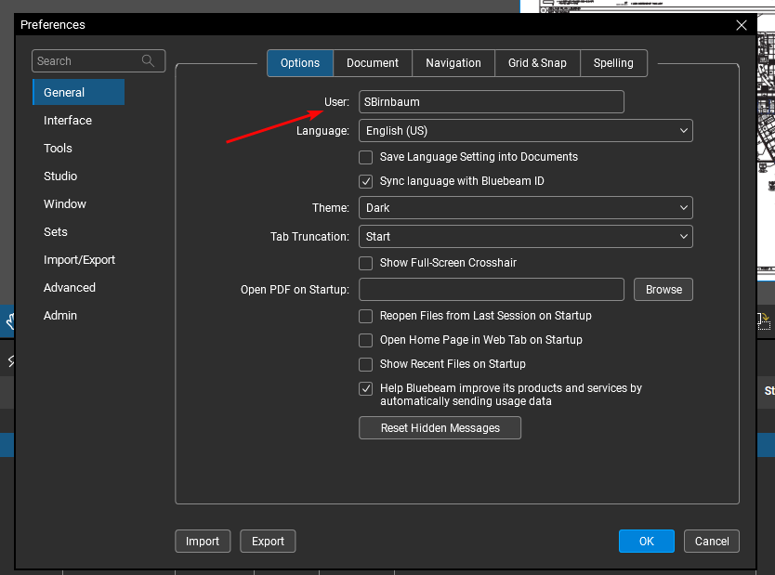The height and width of the screenshot is (575, 775).
Task: Select the Window category
Action: coord(65,204)
